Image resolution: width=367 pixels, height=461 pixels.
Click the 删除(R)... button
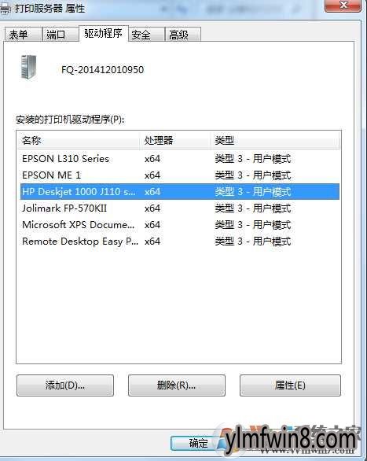tap(177, 385)
